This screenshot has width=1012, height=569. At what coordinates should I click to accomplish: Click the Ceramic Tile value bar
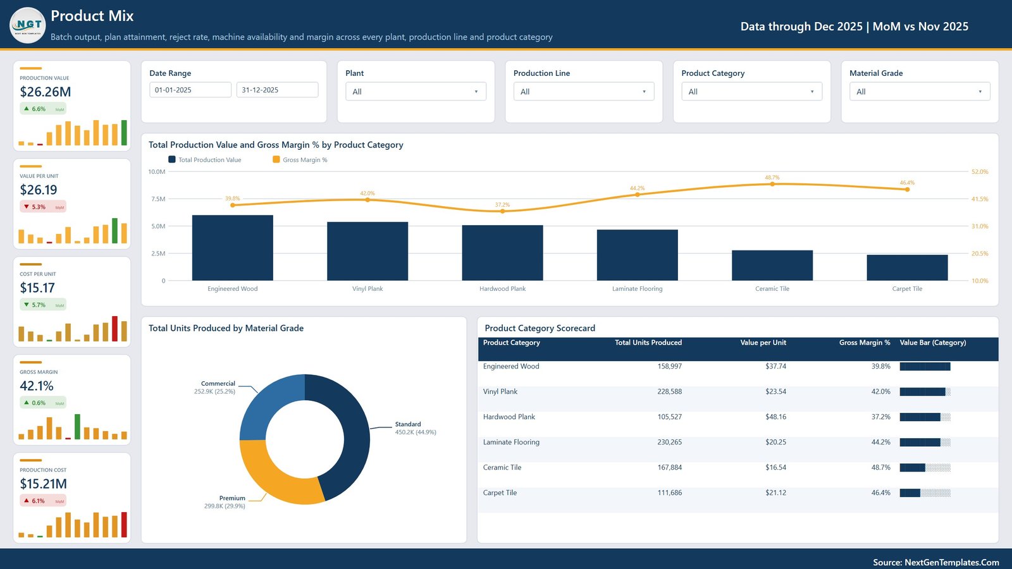925,468
